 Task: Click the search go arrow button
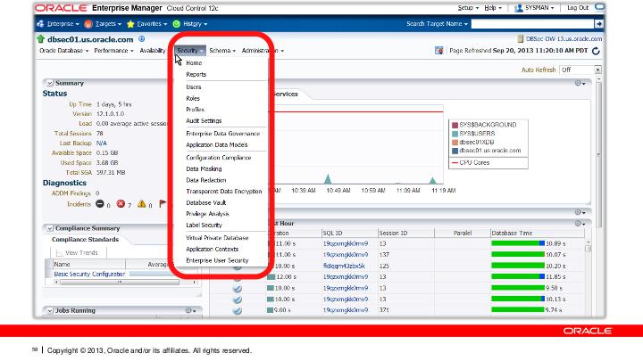click(x=599, y=24)
